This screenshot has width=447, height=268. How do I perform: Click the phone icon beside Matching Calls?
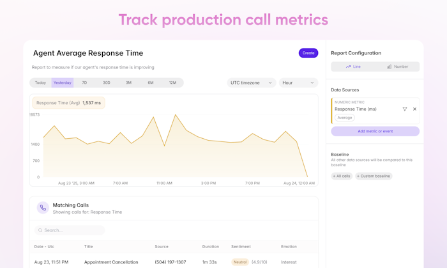(x=43, y=208)
